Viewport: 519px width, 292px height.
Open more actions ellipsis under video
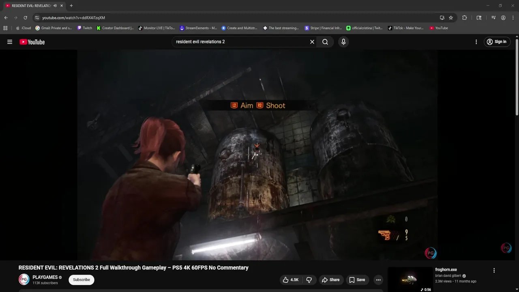[x=378, y=280]
